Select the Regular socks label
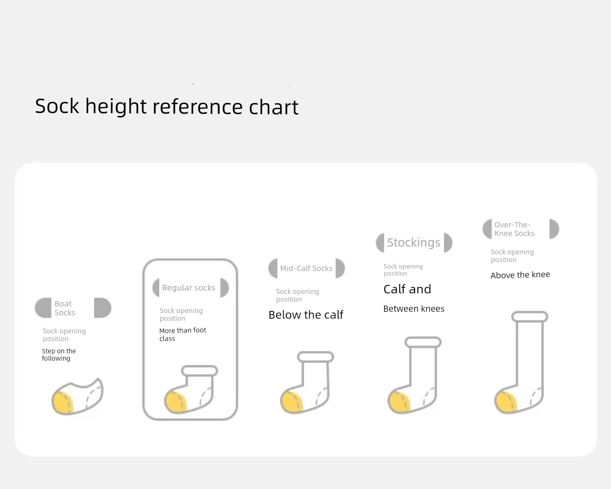611x489 pixels. [x=189, y=288]
